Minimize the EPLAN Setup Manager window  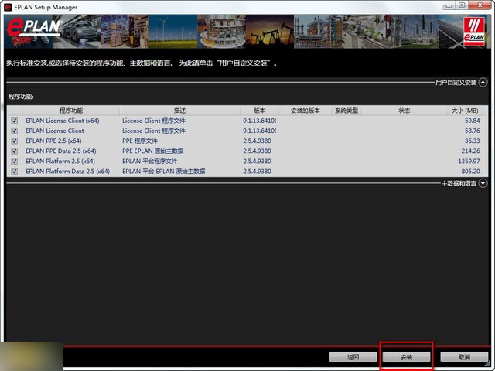[449, 5]
